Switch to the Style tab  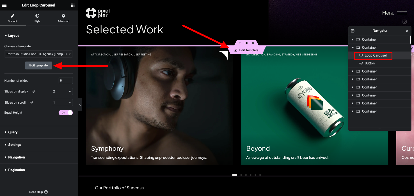pos(37,18)
